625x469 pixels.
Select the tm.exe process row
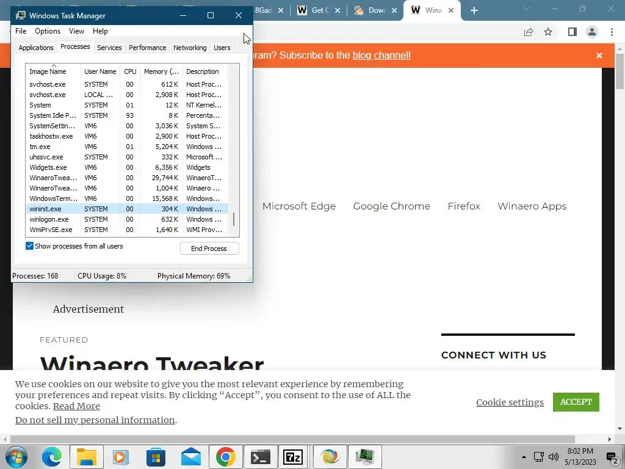click(x=127, y=147)
